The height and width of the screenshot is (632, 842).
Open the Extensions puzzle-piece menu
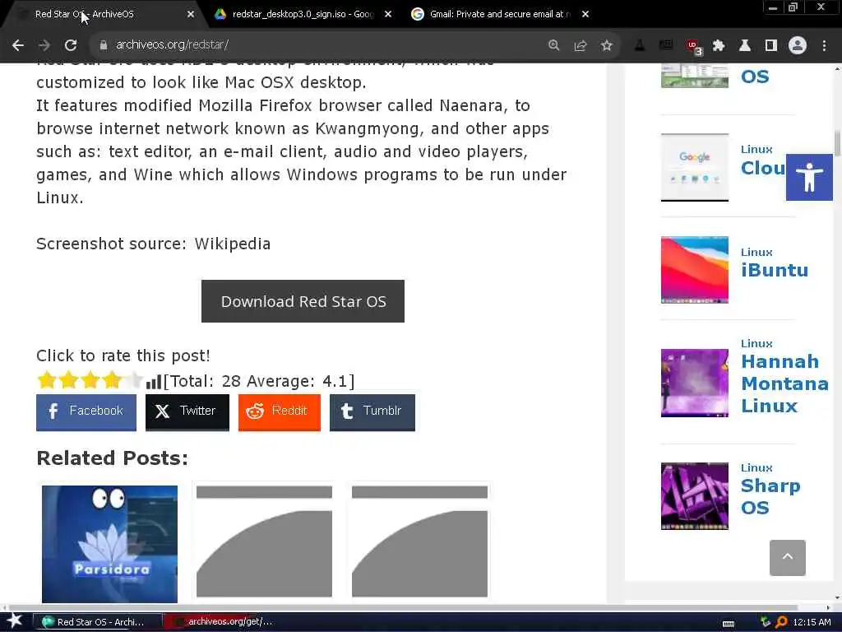(719, 45)
